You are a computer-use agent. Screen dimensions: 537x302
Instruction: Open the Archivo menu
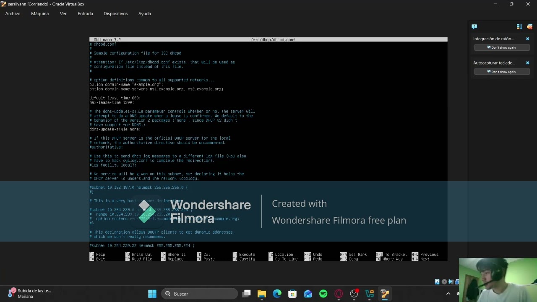click(13, 13)
